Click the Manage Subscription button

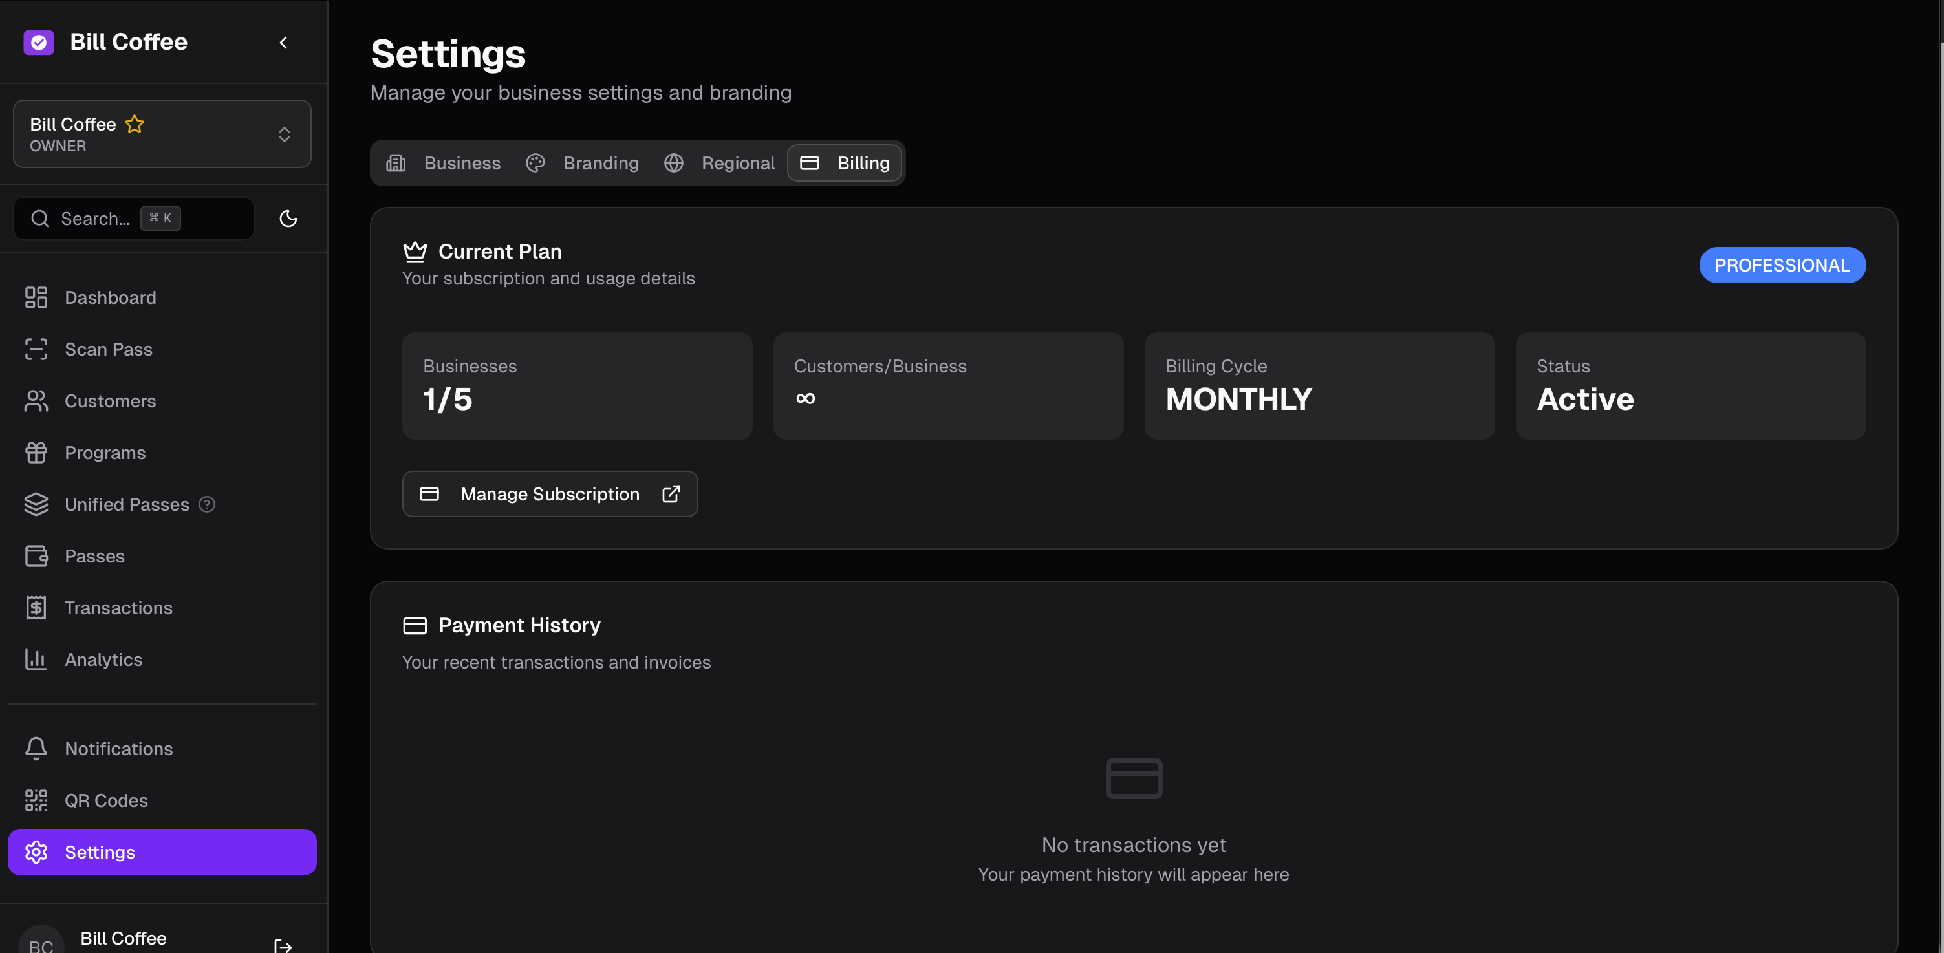550,494
